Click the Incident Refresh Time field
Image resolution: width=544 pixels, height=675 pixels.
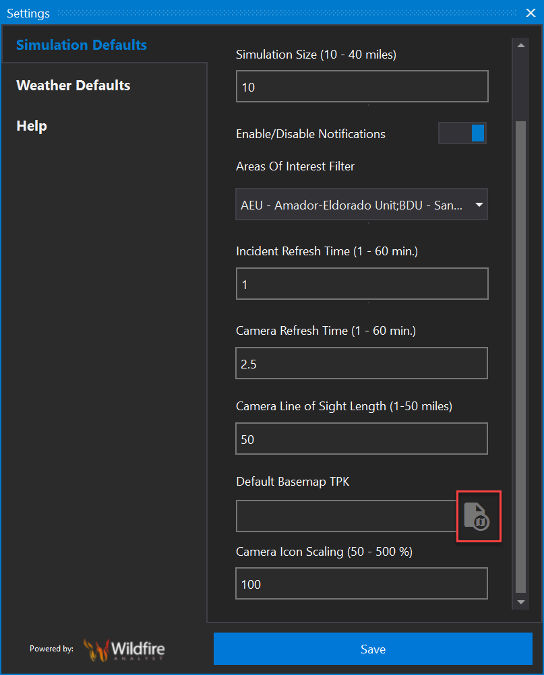coord(361,284)
